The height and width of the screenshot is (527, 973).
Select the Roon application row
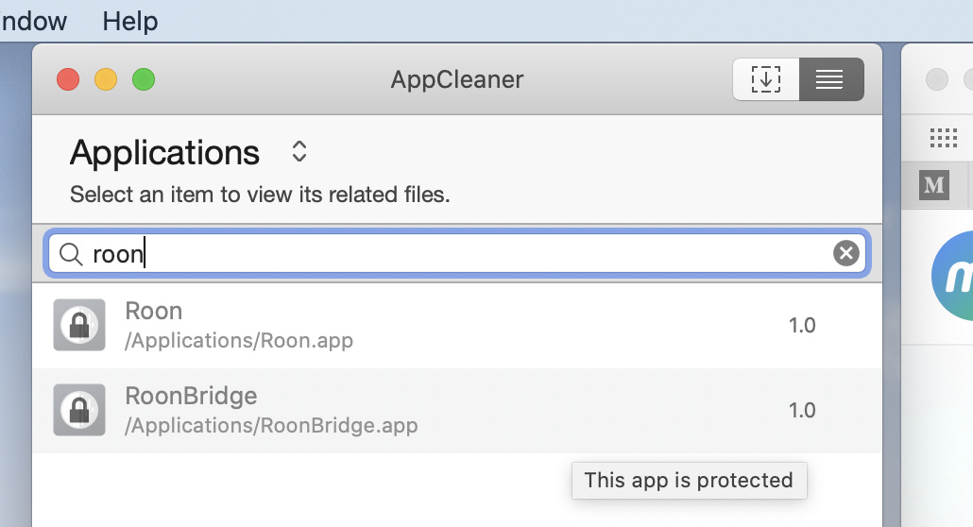[x=457, y=326]
